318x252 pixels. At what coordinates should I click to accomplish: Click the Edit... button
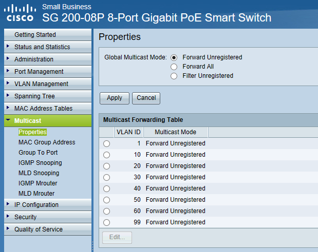117,238
